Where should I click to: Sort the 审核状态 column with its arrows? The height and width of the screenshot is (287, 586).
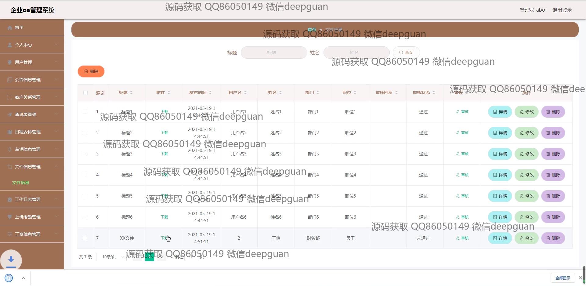(x=434, y=93)
